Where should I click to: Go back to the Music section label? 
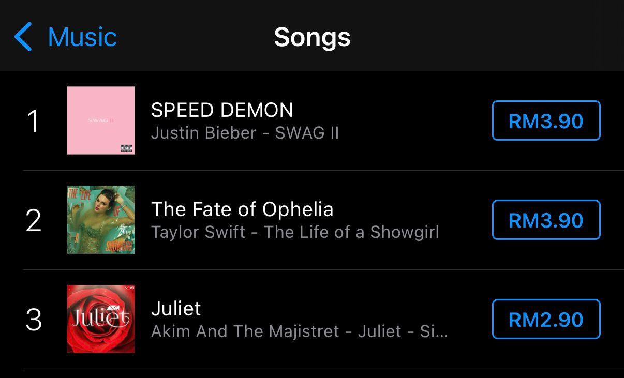tap(82, 37)
